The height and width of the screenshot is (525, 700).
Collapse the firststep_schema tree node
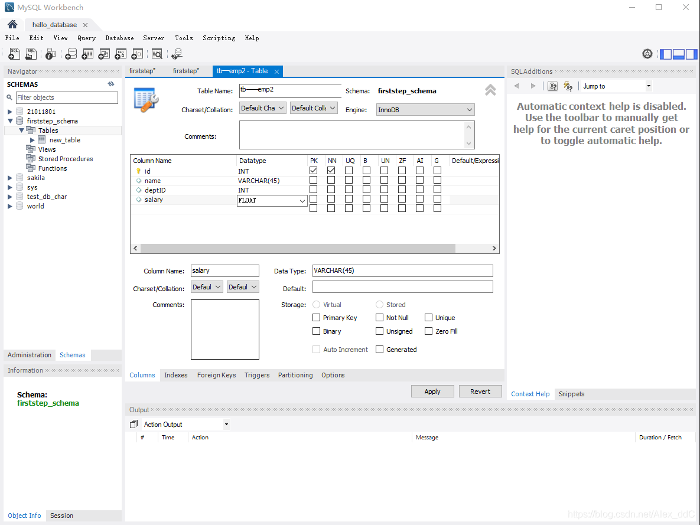(x=10, y=121)
